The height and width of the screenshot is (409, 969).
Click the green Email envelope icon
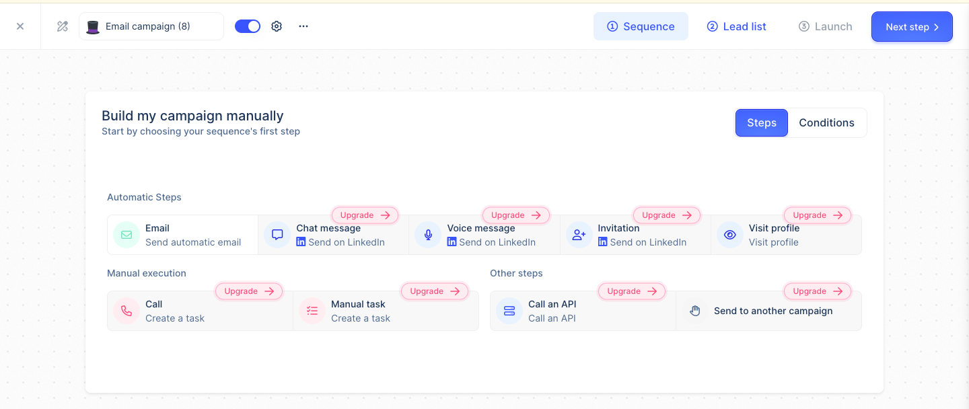pos(127,235)
